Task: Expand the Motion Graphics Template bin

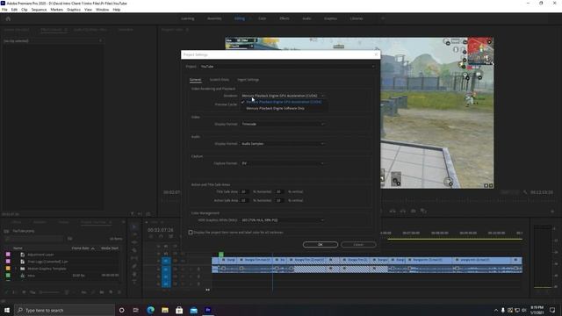Action: point(16,269)
